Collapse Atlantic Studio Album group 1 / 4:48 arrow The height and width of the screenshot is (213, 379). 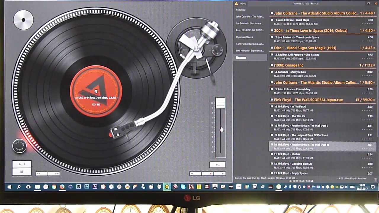click(x=374, y=13)
